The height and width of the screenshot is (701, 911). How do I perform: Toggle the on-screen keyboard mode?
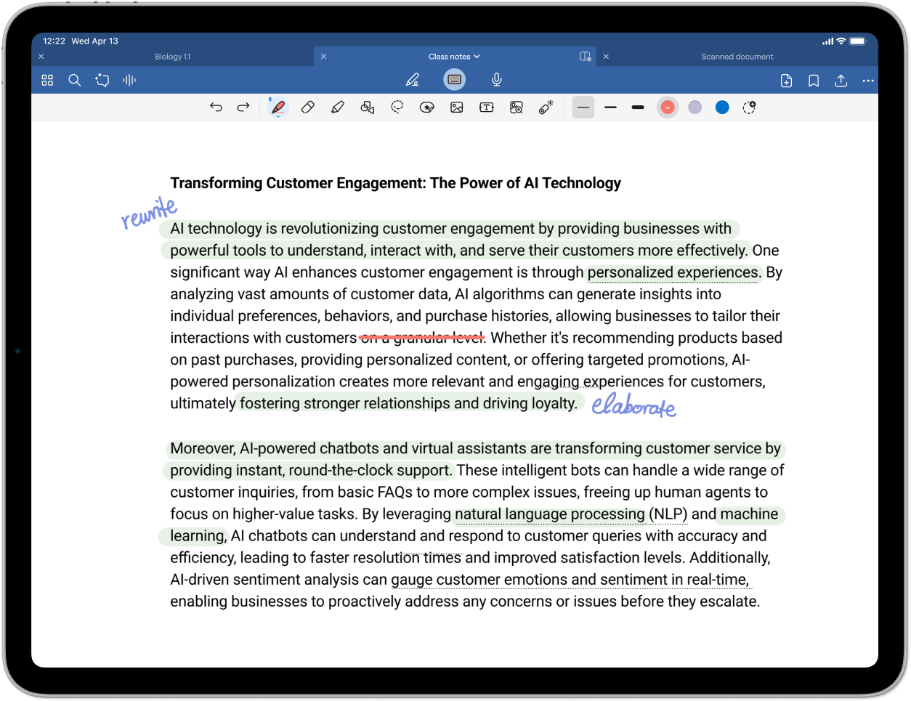pos(454,80)
